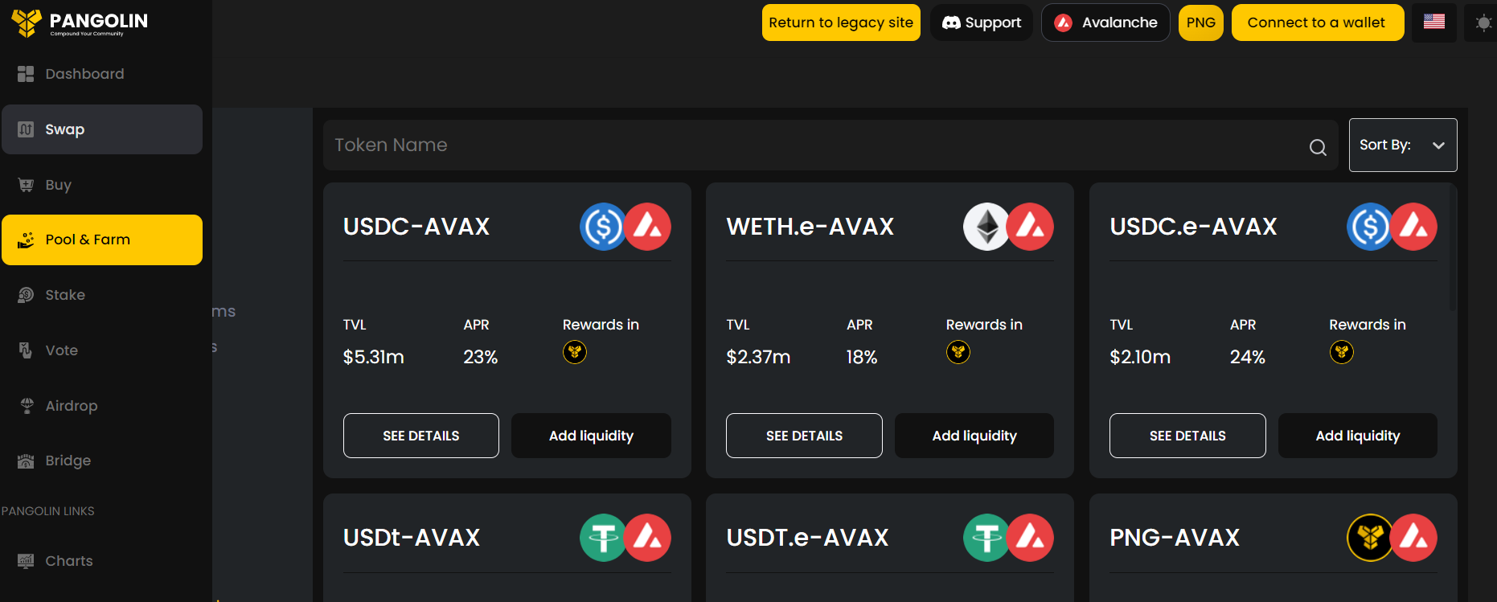This screenshot has height=602, width=1497.
Task: Open the Avalanche network selector
Action: [x=1105, y=23]
